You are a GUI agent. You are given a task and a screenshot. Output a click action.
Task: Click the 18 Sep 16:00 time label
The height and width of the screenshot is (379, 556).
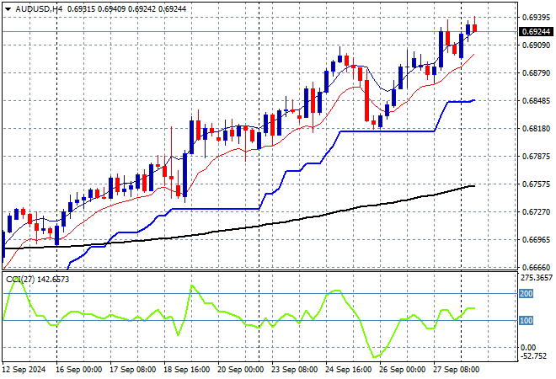186,370
